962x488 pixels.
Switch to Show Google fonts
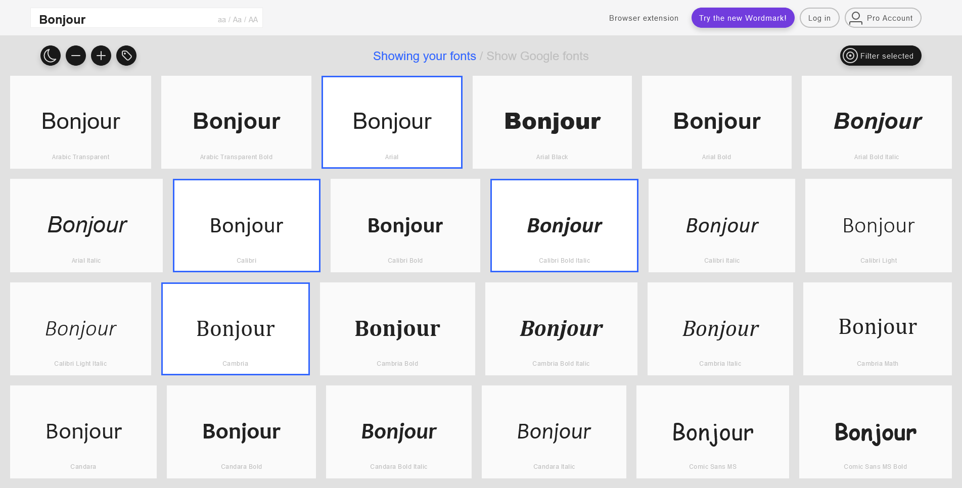point(537,56)
